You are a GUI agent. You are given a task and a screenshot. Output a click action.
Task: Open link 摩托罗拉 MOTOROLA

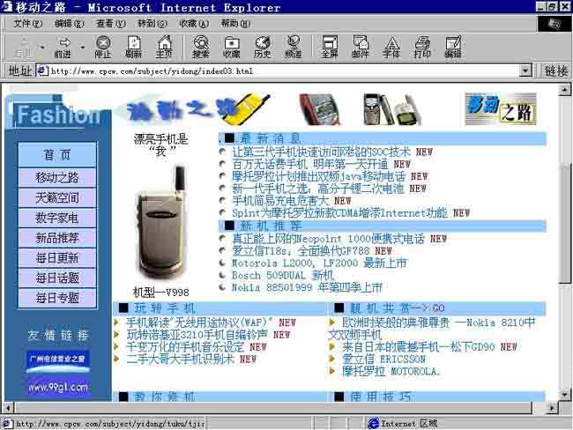391,371
